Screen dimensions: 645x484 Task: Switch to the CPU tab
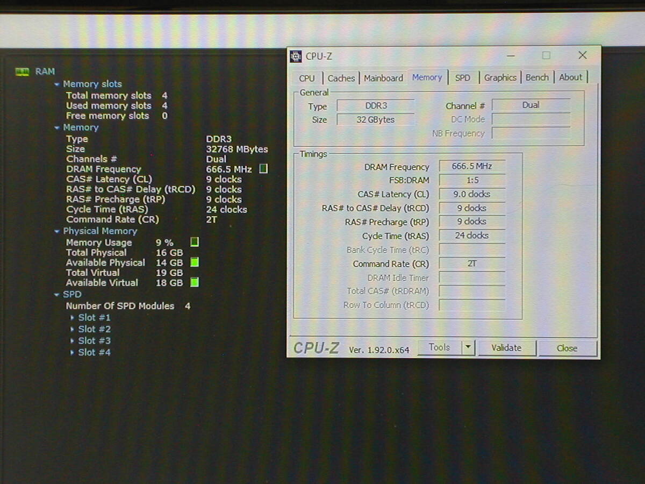tap(307, 78)
